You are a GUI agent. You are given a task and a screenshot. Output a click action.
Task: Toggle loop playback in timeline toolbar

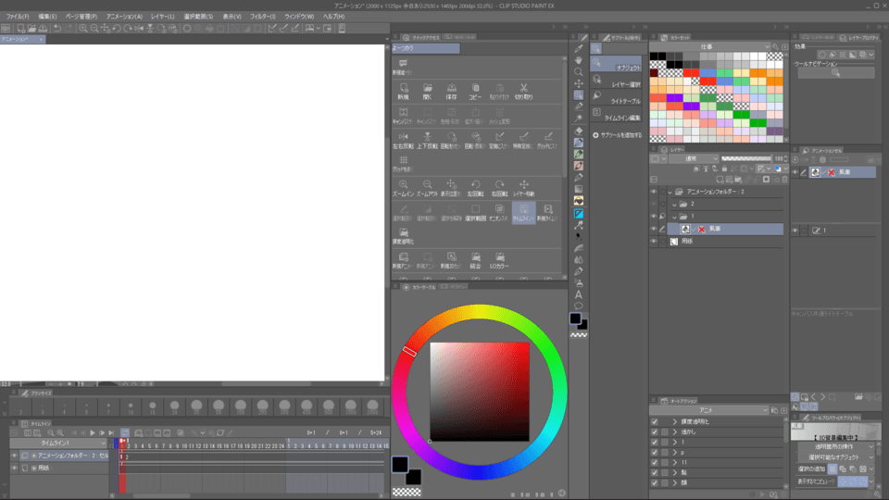click(x=125, y=432)
